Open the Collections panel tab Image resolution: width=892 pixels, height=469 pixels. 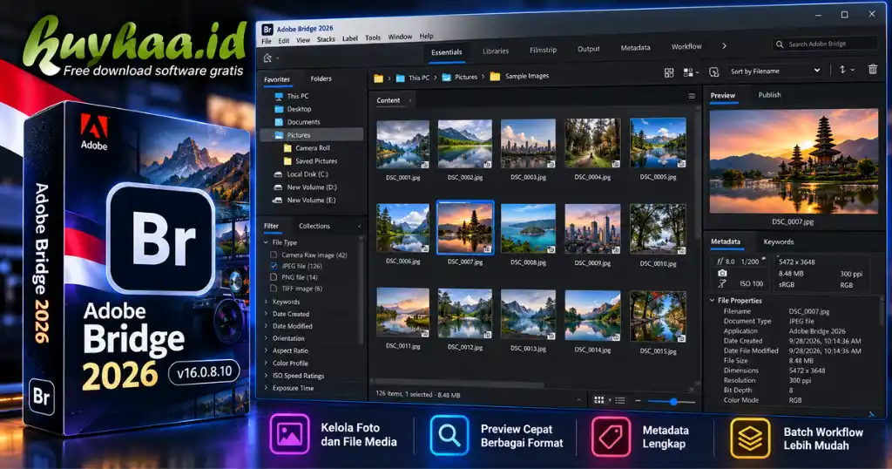314,226
